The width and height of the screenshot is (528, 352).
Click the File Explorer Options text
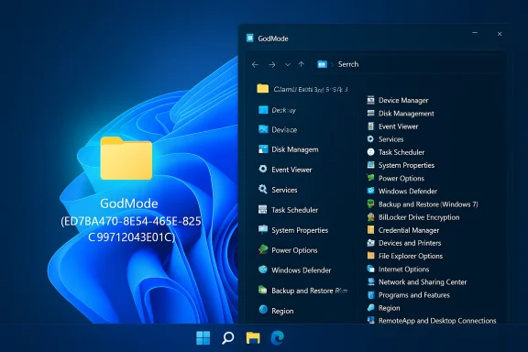point(411,256)
